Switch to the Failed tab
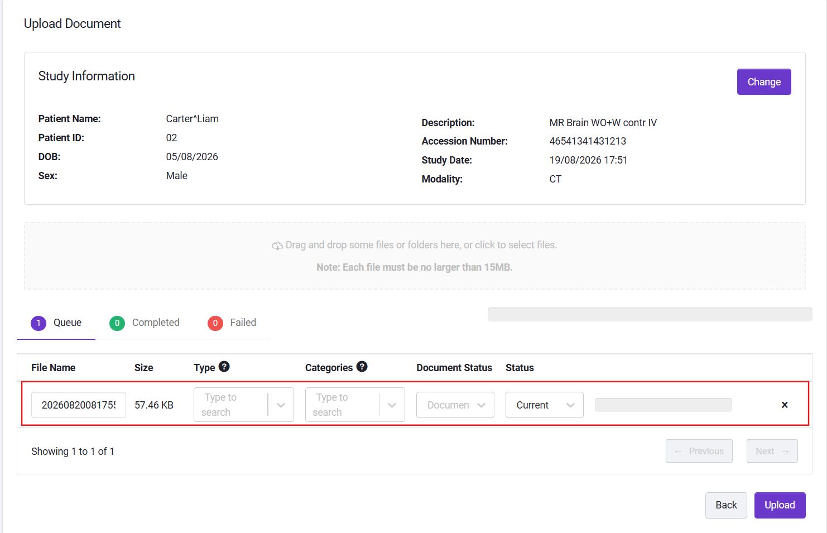 click(232, 323)
